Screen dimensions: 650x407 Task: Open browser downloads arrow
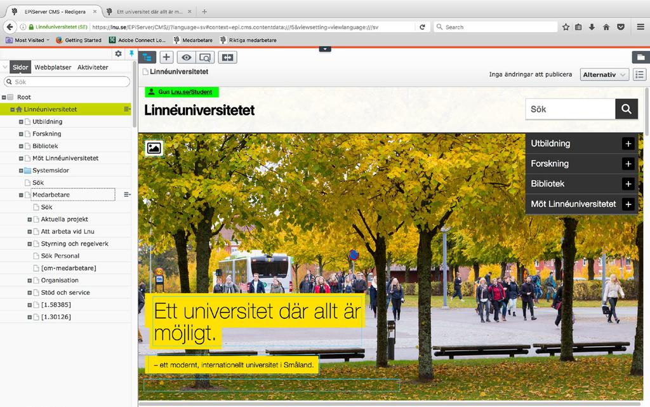point(592,27)
